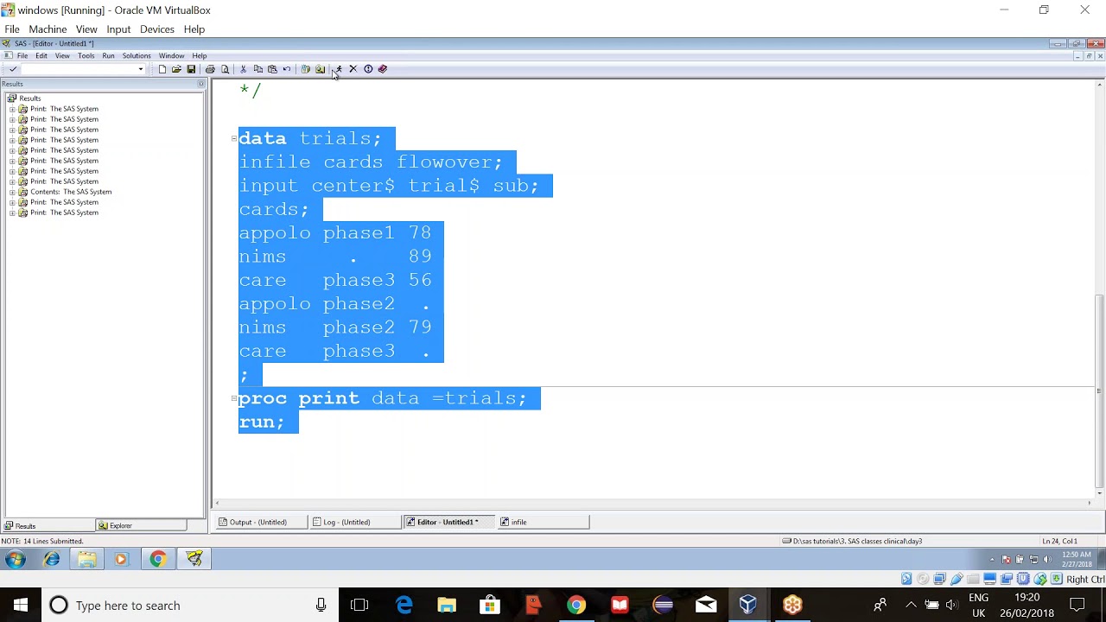Open the SAS Window menu
1106x622 pixels.
171,55
